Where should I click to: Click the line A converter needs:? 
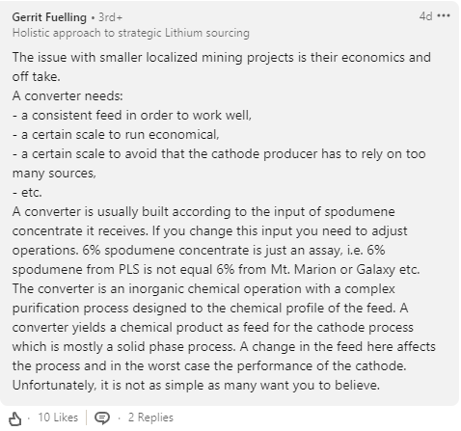click(68, 95)
